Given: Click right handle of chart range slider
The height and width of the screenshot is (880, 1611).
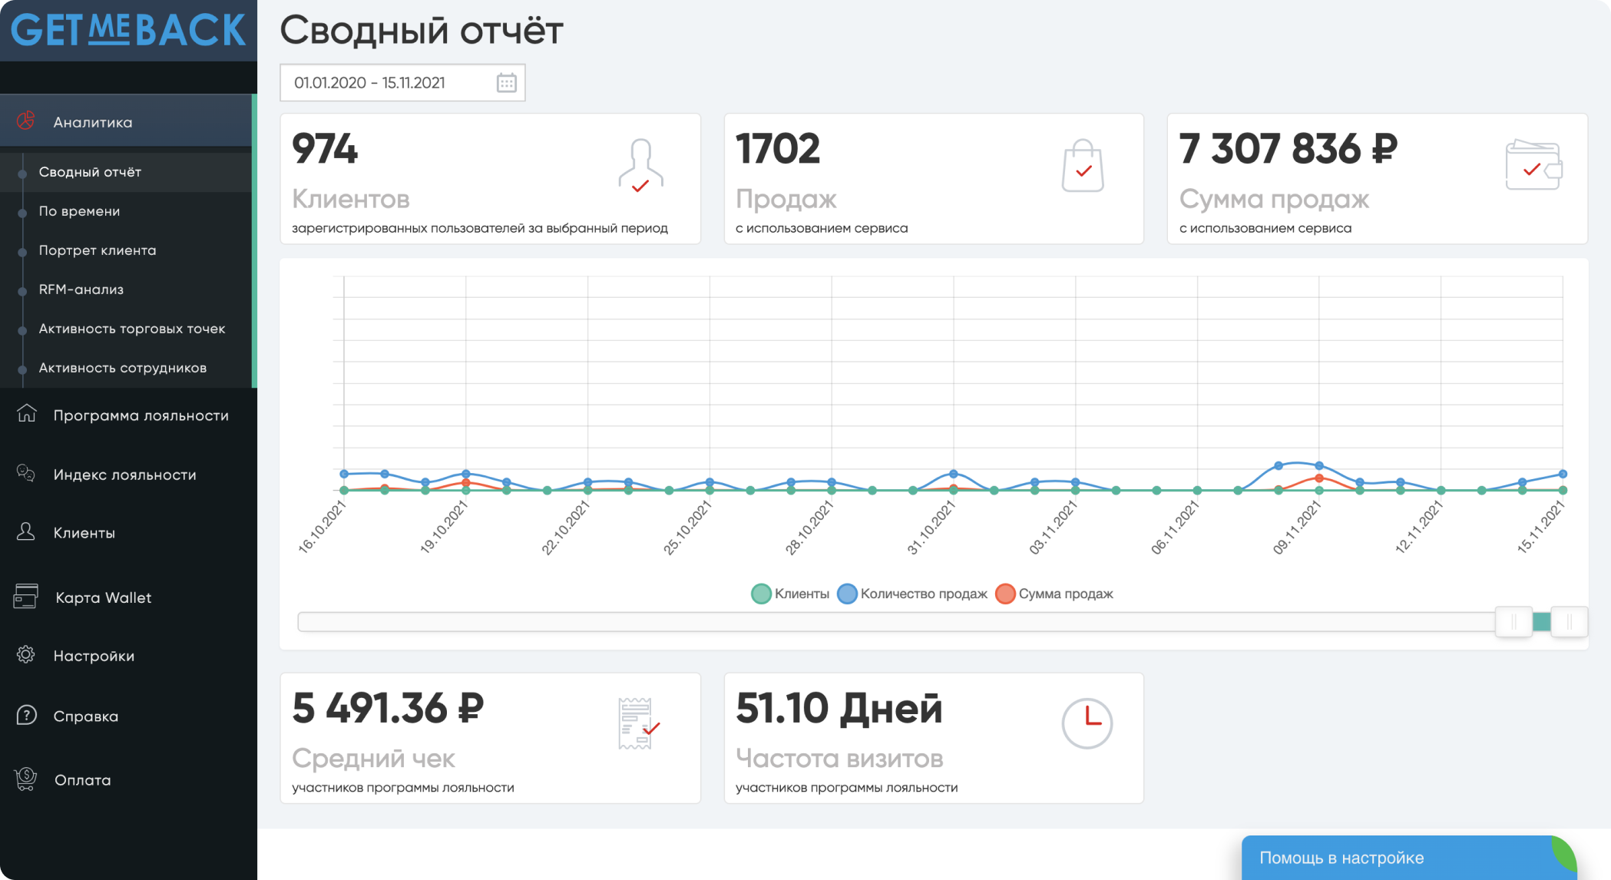Looking at the screenshot, I should tap(1569, 622).
